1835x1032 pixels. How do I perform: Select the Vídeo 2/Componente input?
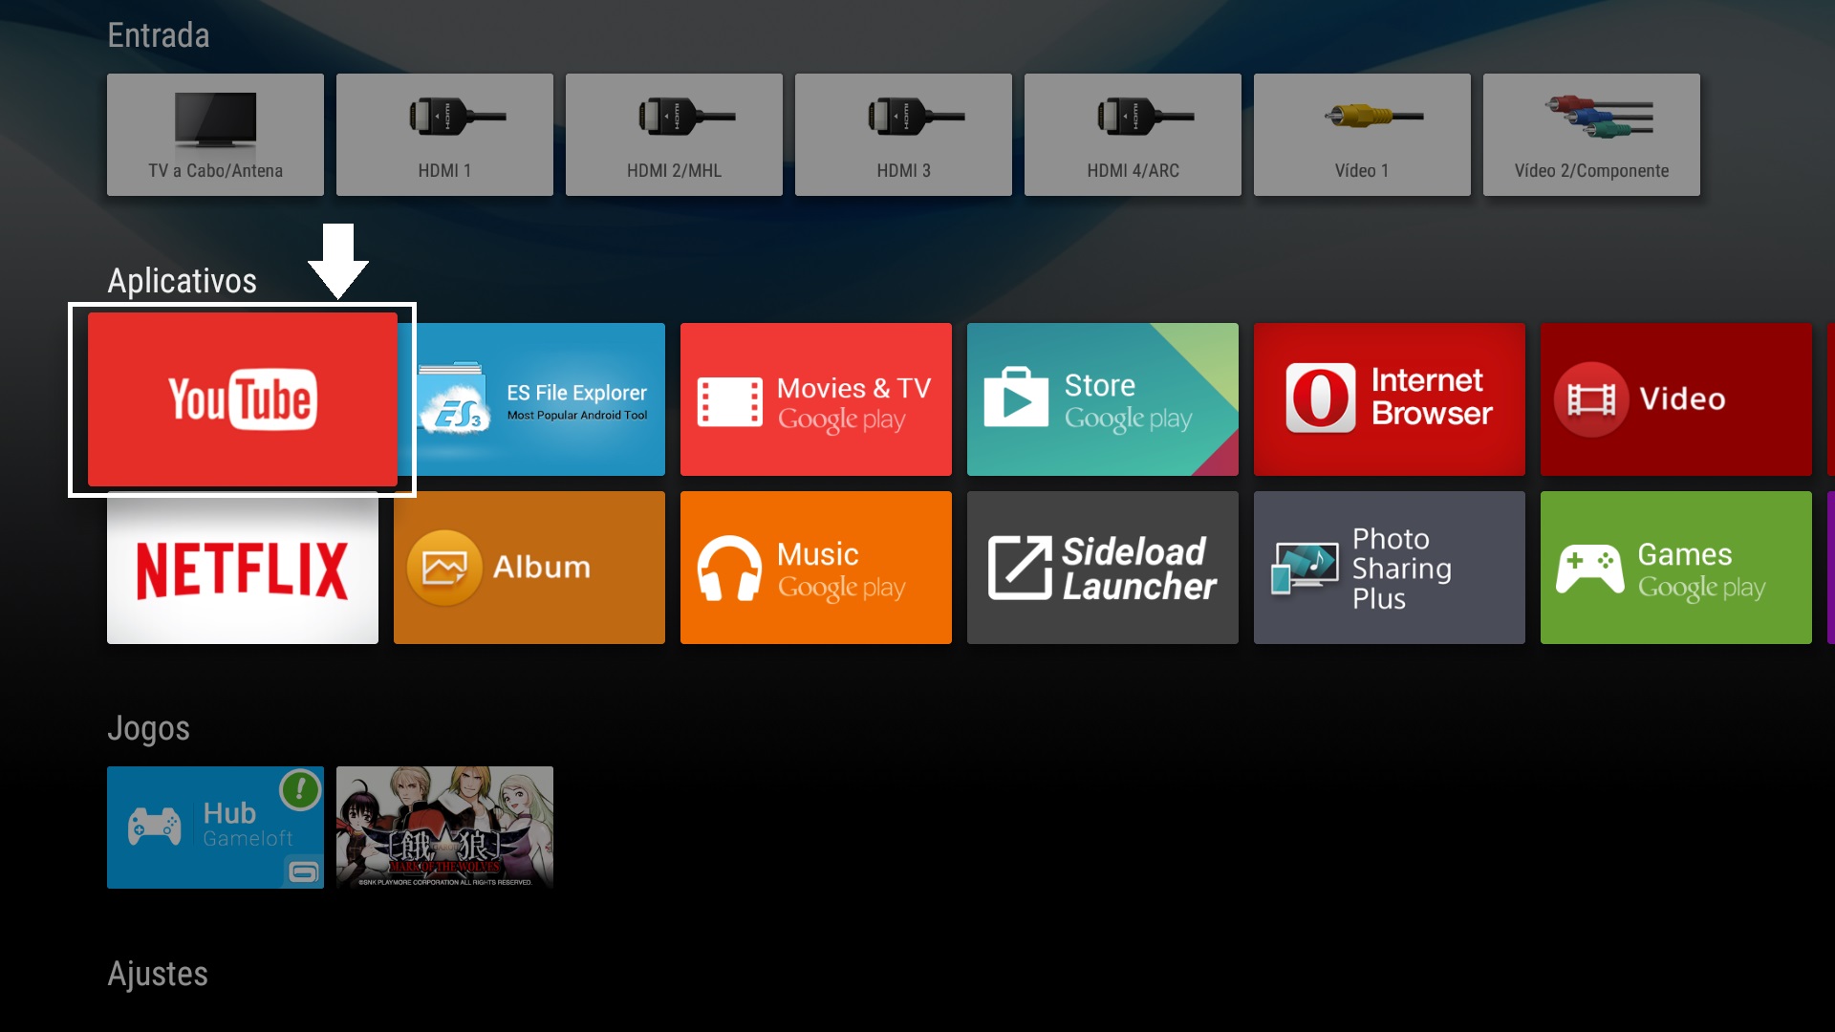1592,135
